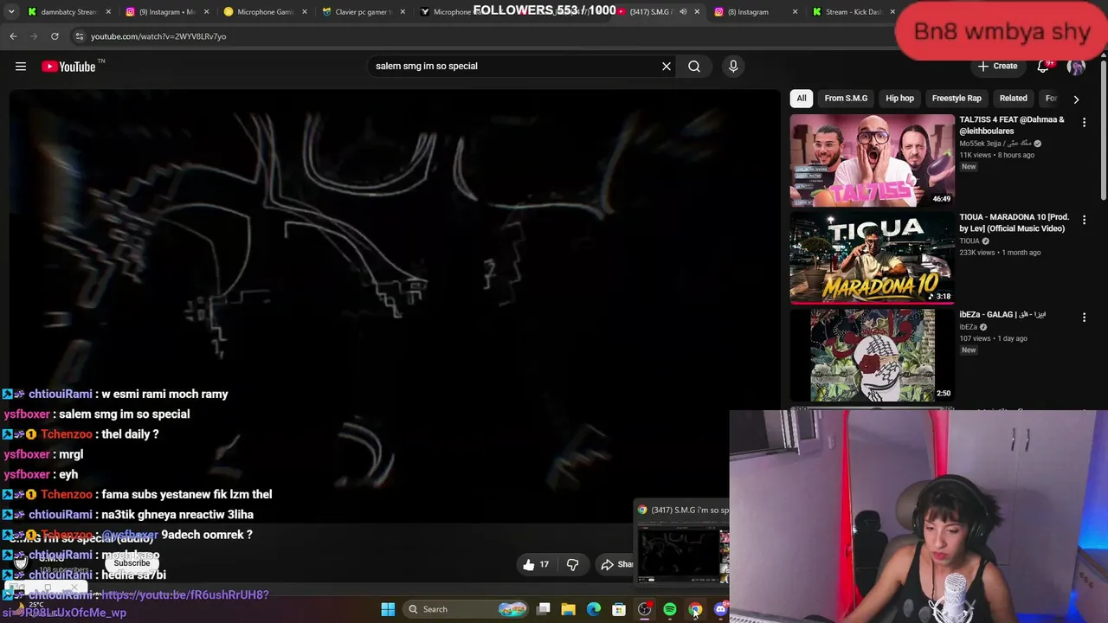Open the youtu.be link in chat
This screenshot has height=623, width=1108.
[x=184, y=595]
